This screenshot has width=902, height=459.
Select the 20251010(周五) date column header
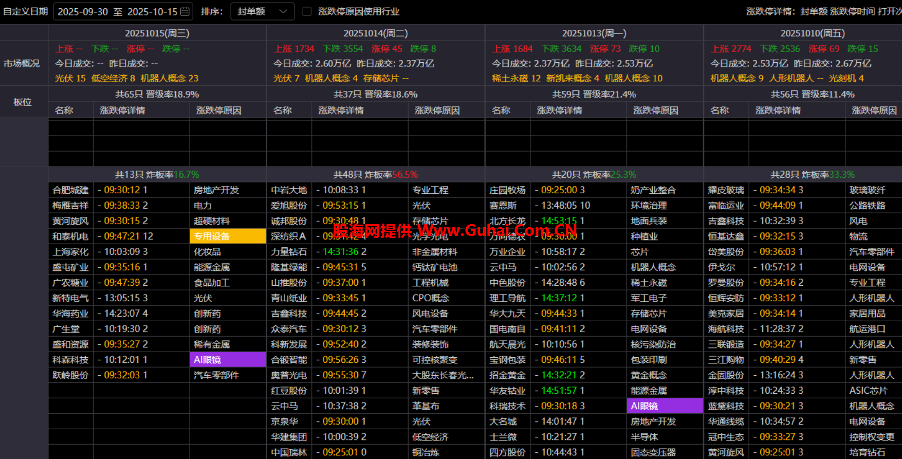[x=813, y=33]
